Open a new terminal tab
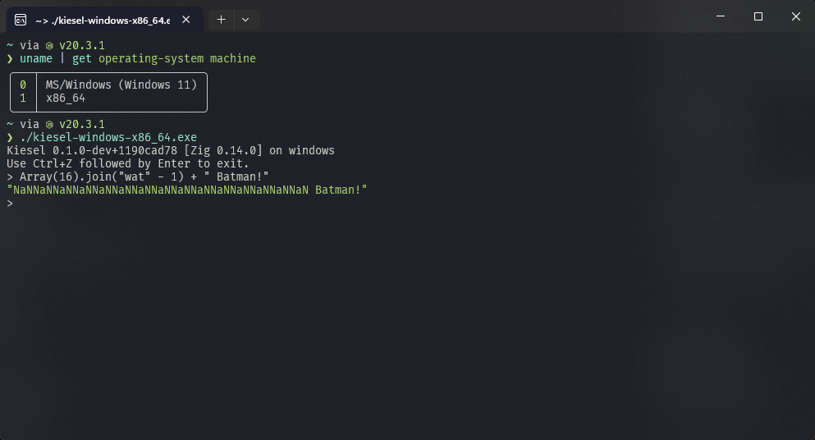 (x=221, y=20)
